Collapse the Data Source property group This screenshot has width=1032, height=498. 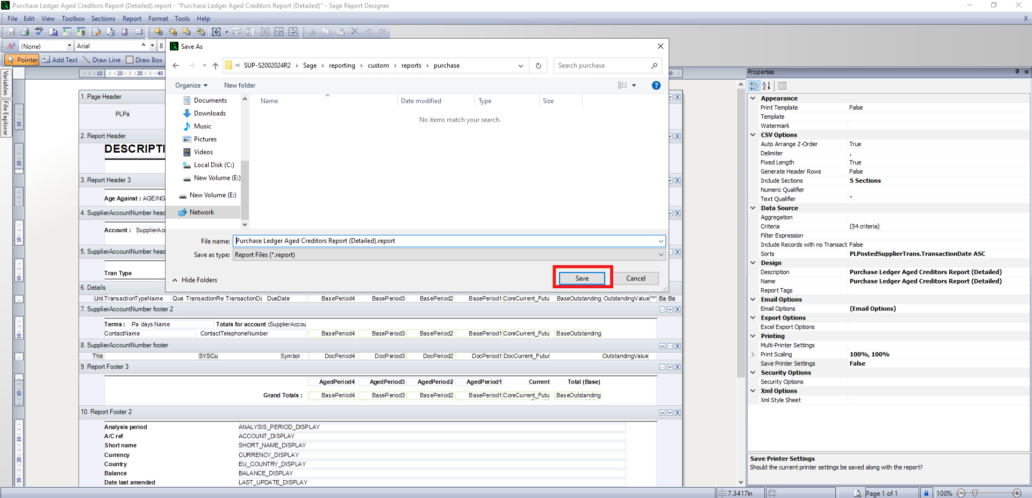click(752, 208)
